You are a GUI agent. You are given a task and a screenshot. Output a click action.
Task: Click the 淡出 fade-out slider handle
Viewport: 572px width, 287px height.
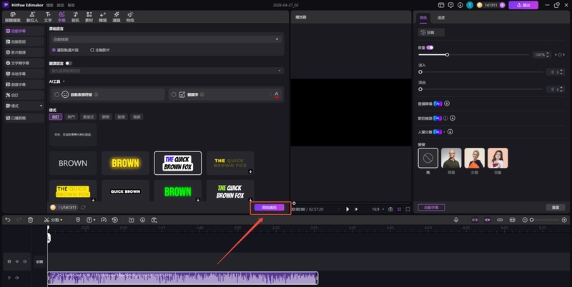click(420, 89)
